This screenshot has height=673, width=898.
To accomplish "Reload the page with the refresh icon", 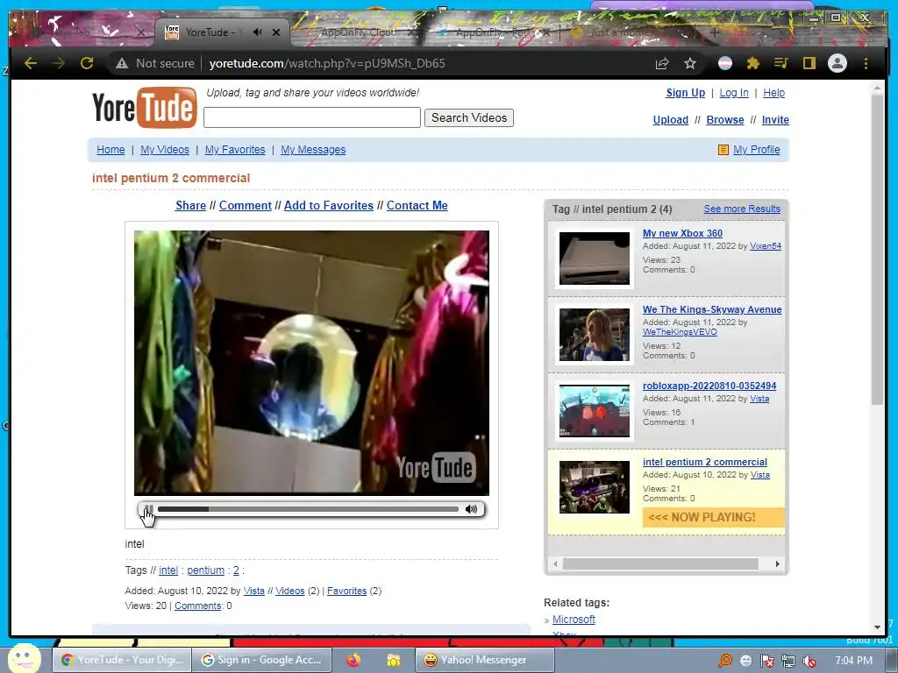I will pyautogui.click(x=87, y=63).
